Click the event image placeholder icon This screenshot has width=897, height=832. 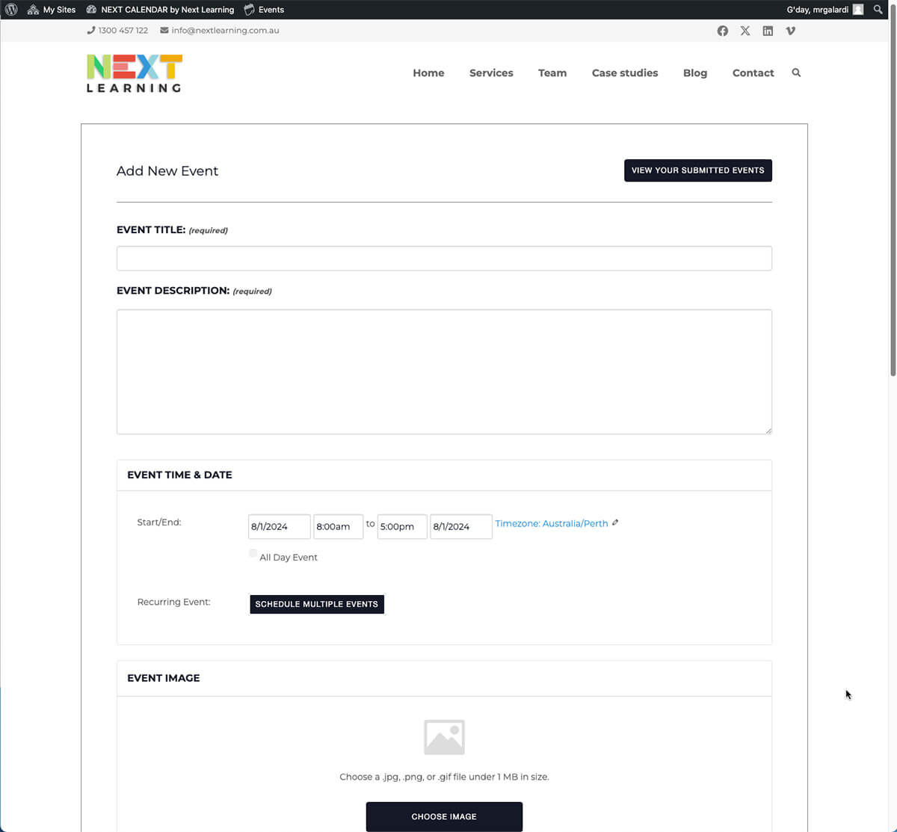tap(444, 737)
